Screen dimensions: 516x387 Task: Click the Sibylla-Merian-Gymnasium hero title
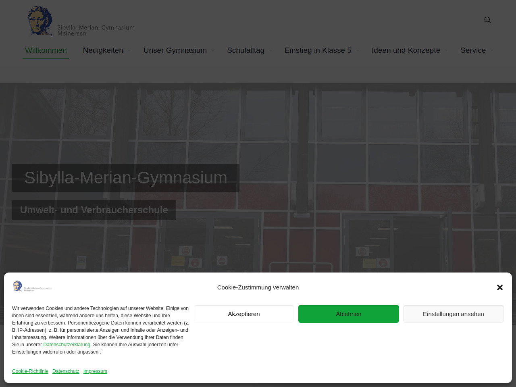click(126, 178)
